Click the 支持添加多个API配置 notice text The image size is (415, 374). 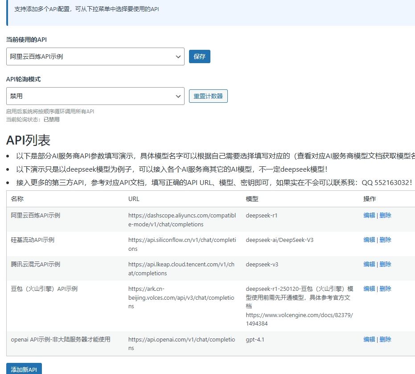(86, 9)
